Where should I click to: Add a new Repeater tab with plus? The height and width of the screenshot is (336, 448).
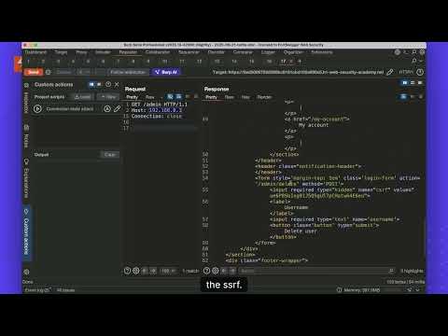[x=300, y=62]
